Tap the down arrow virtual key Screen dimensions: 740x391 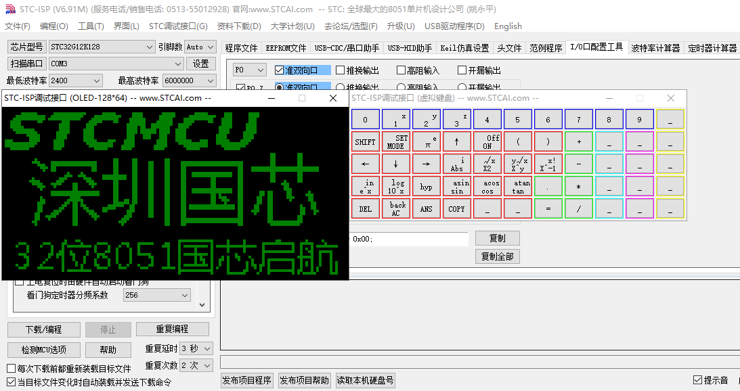[395, 164]
